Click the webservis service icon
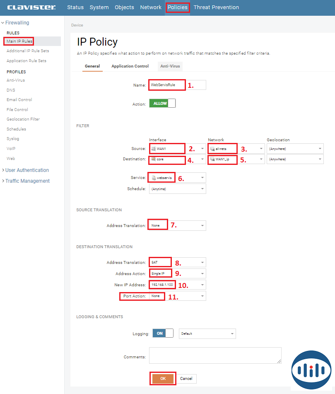This screenshot has width=335, height=394. pyautogui.click(x=153, y=178)
